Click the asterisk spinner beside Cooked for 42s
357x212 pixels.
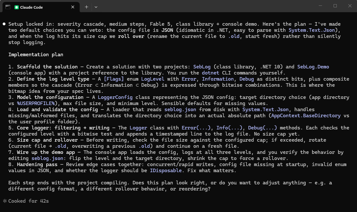pos(5,201)
